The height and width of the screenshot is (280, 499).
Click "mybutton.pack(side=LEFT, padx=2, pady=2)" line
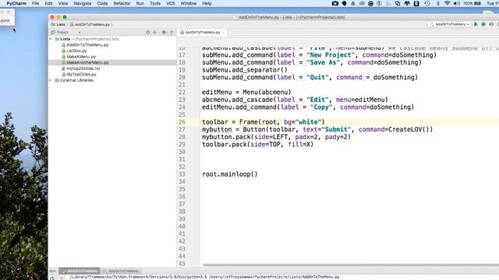click(x=276, y=137)
